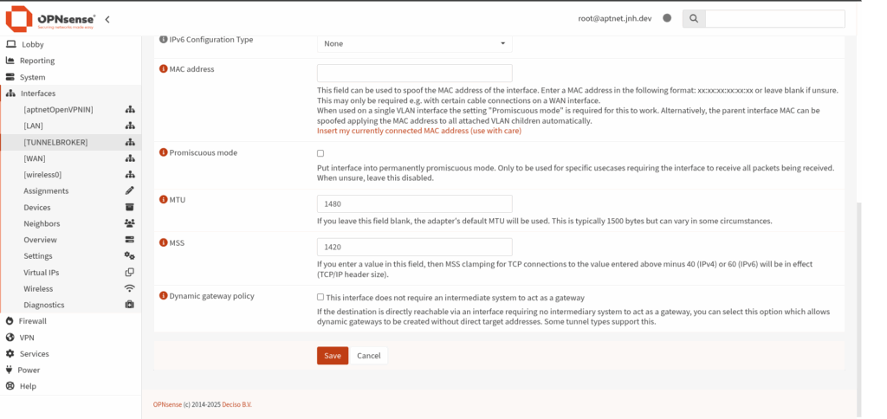Save the interface settings
Viewport: 887px width, 419px height.
click(333, 356)
